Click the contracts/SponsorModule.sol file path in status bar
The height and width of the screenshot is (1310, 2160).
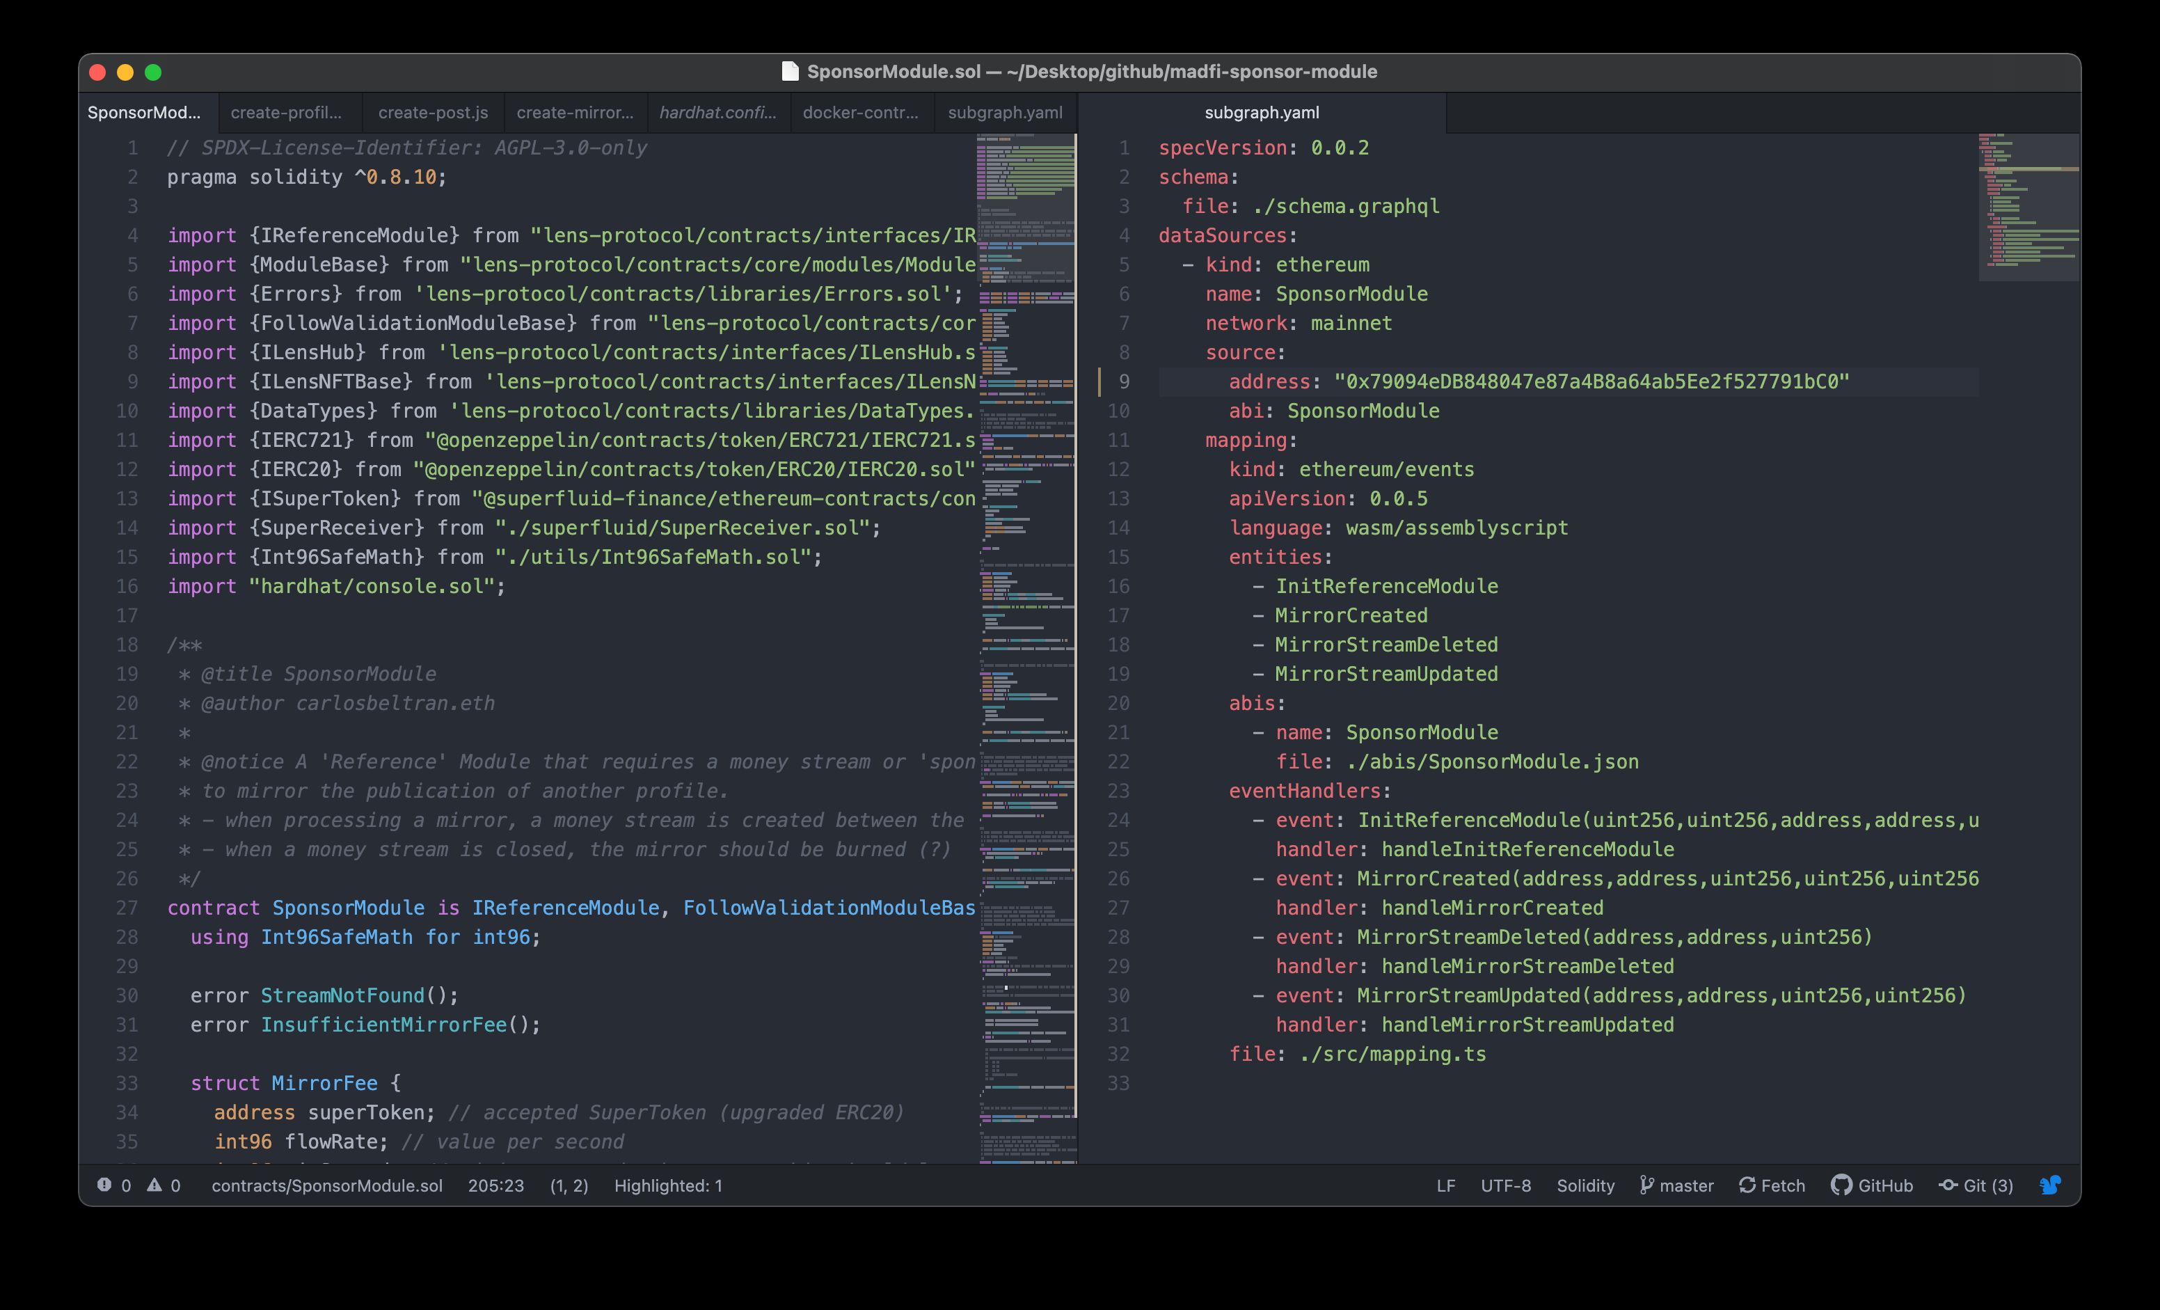pyautogui.click(x=327, y=1185)
